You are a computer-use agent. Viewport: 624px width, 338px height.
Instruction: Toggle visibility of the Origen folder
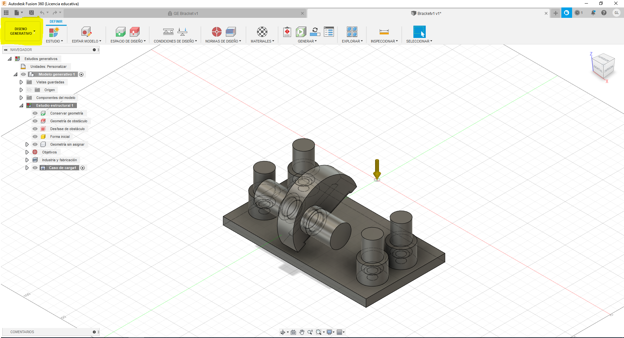click(30, 90)
